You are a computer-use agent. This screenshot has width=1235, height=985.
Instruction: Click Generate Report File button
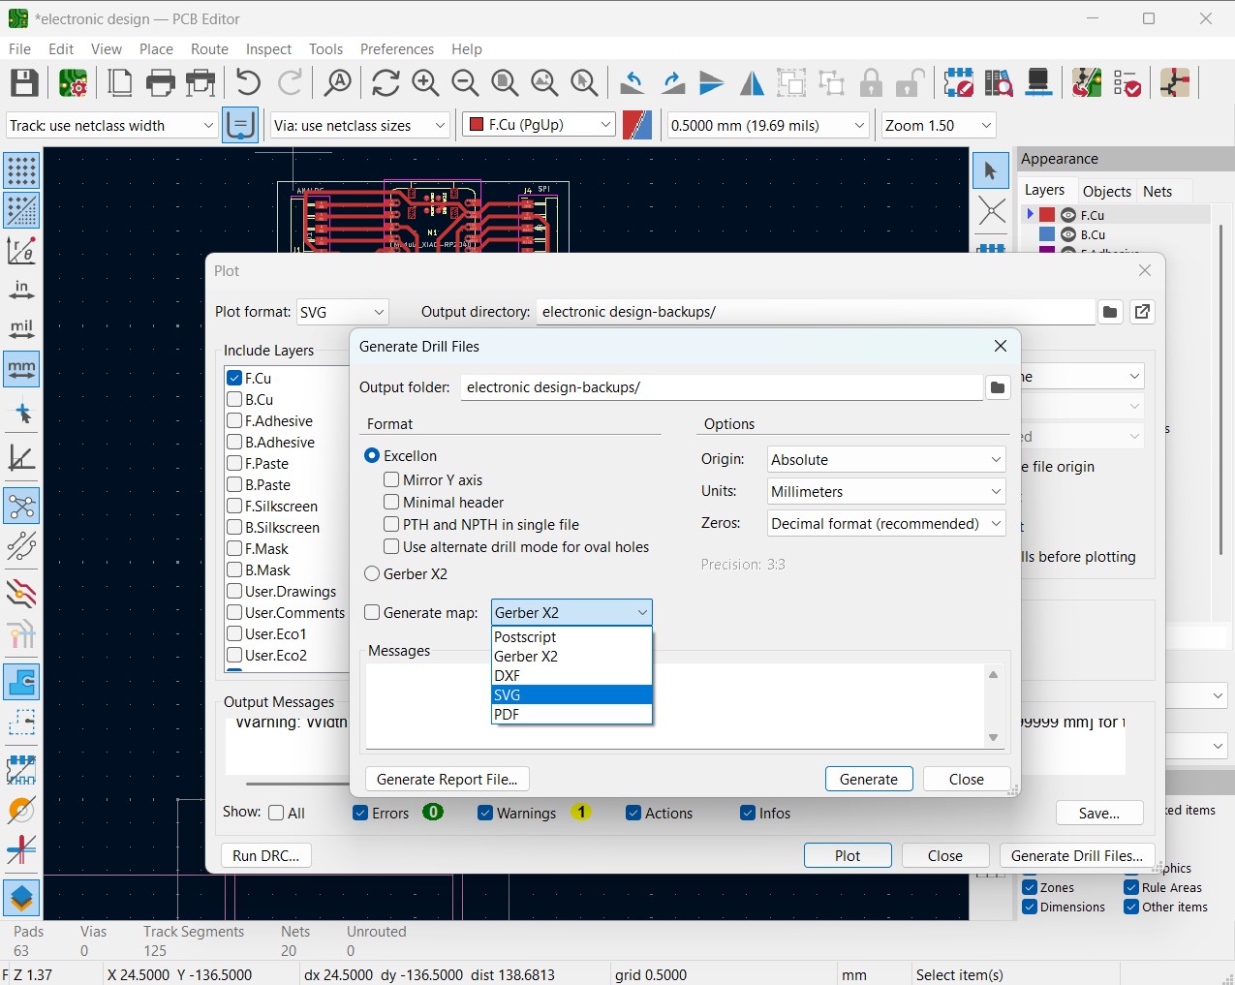pos(447,779)
